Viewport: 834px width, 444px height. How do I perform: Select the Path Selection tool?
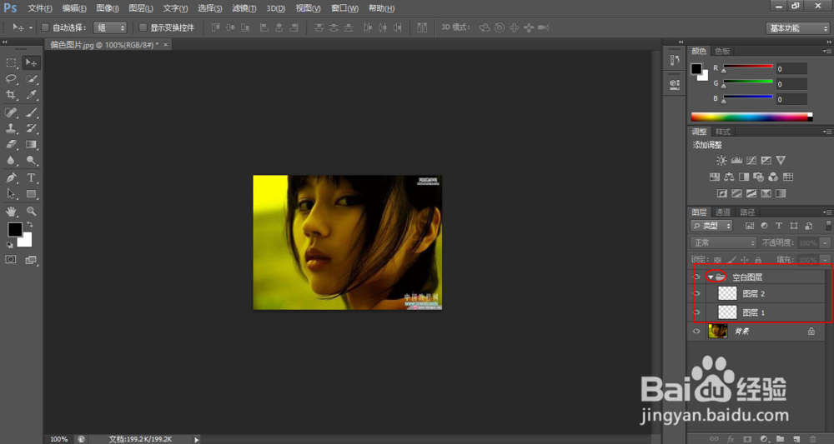coord(11,194)
